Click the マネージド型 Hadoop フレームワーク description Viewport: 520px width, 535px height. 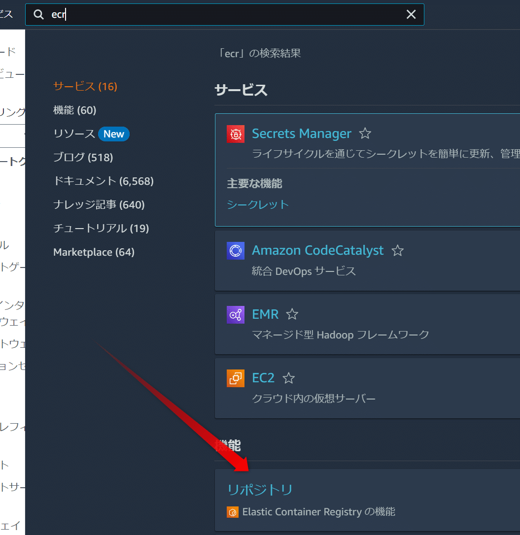[341, 334]
